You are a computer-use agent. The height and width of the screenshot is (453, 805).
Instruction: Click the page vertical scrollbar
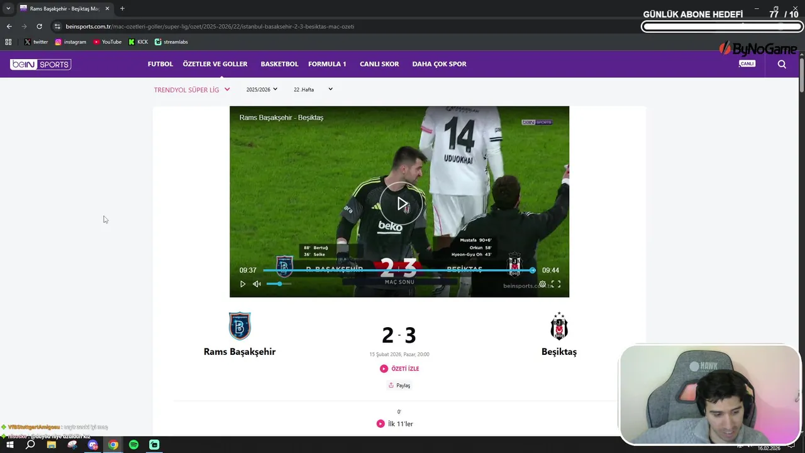[x=801, y=75]
